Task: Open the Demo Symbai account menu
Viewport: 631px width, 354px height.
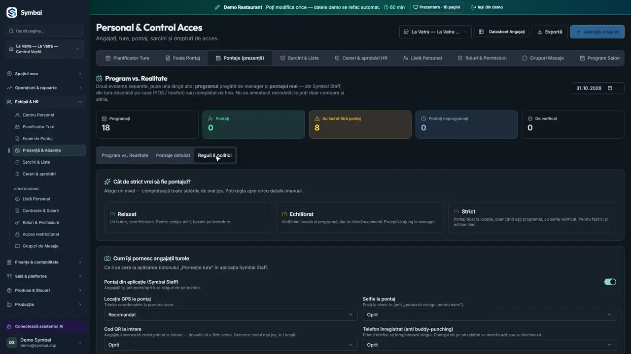Action: pos(45,343)
